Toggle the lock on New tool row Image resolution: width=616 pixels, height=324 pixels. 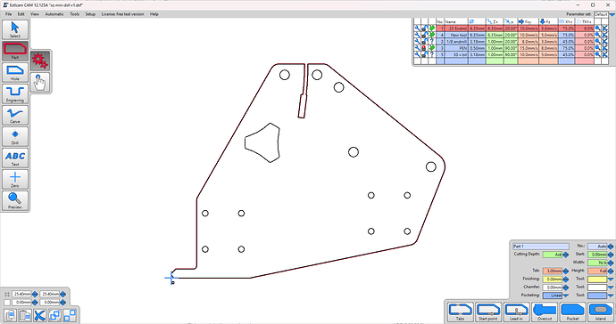(x=425, y=35)
